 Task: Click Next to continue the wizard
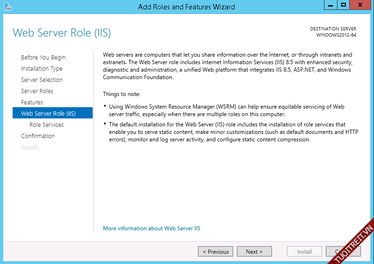click(254, 252)
